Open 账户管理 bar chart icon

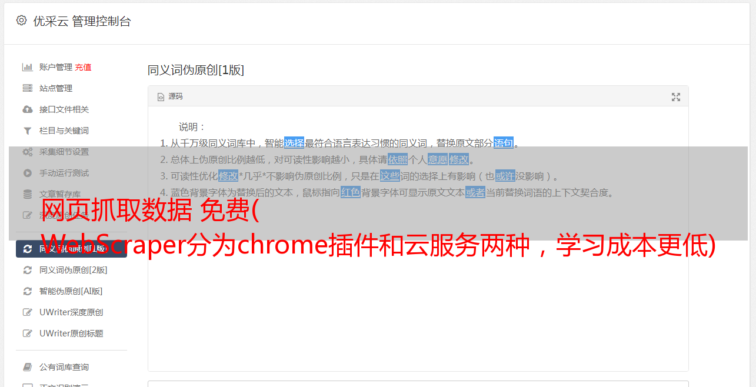(27, 67)
